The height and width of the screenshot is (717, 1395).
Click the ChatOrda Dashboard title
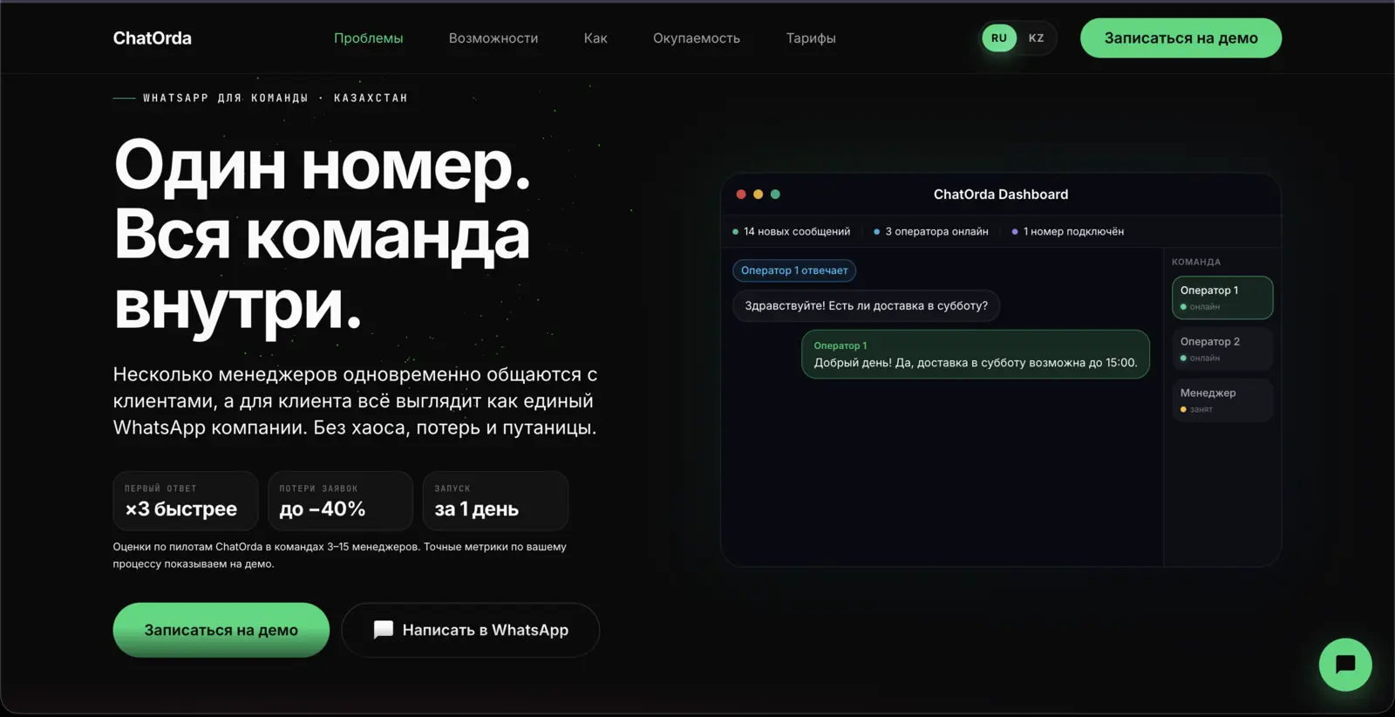[x=1001, y=195]
